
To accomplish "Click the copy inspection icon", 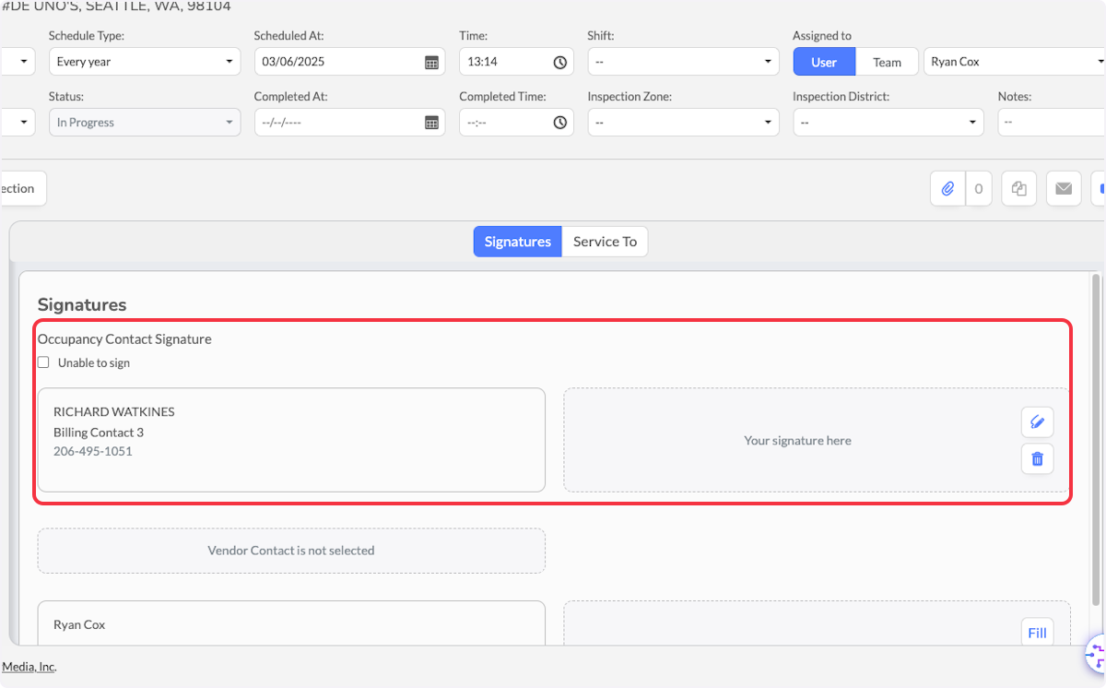I will click(1019, 188).
